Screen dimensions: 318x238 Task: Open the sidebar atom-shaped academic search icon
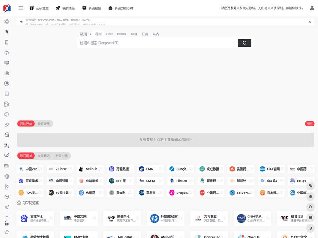7,22
